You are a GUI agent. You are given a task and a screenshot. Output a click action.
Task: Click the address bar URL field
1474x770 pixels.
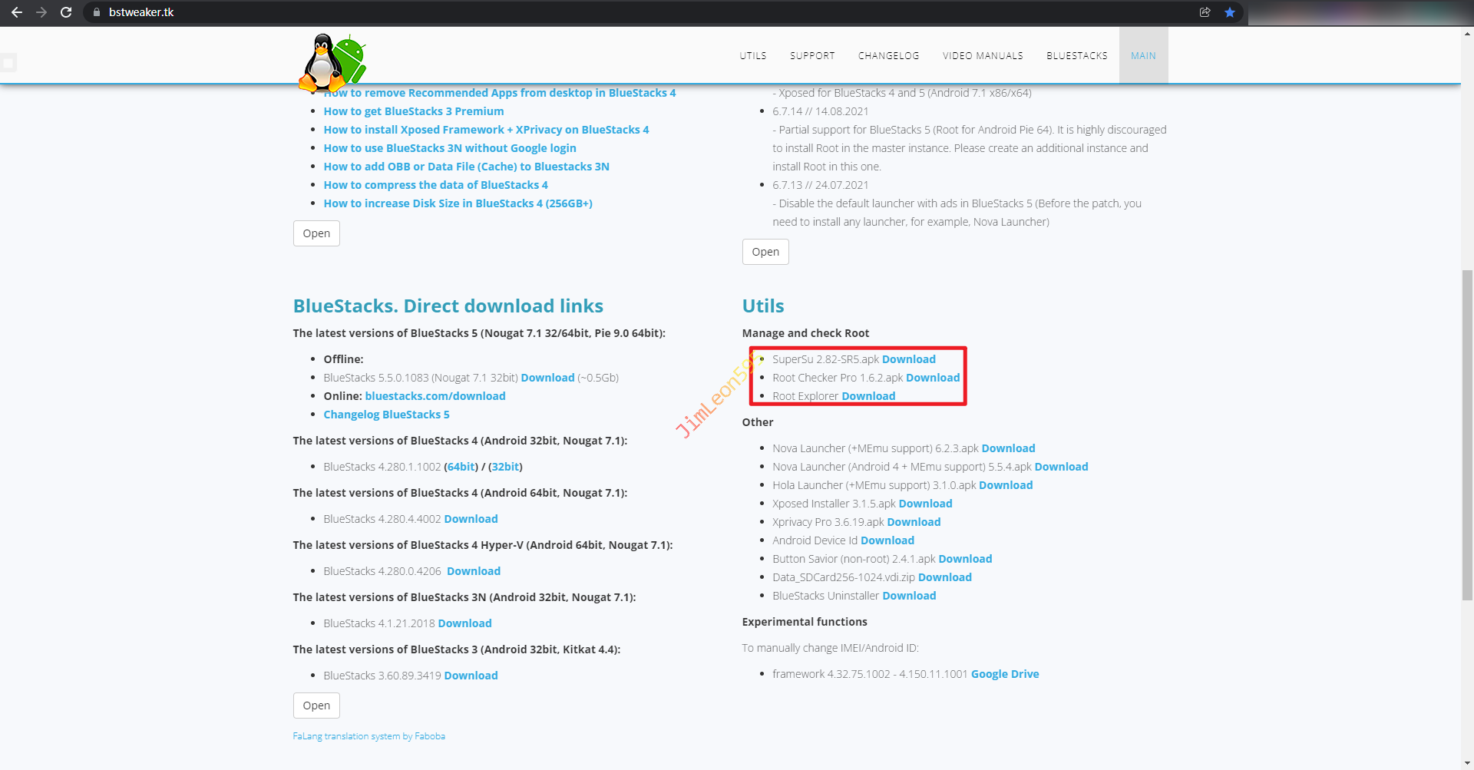click(x=614, y=12)
